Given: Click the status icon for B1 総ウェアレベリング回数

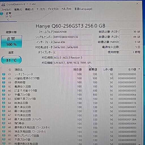Looking at the screenshot, I should point(4,135).
